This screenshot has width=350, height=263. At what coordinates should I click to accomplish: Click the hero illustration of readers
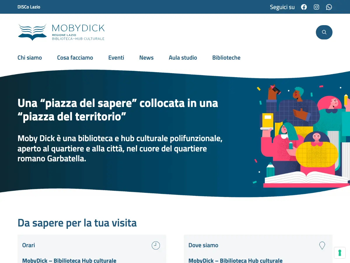point(301,136)
